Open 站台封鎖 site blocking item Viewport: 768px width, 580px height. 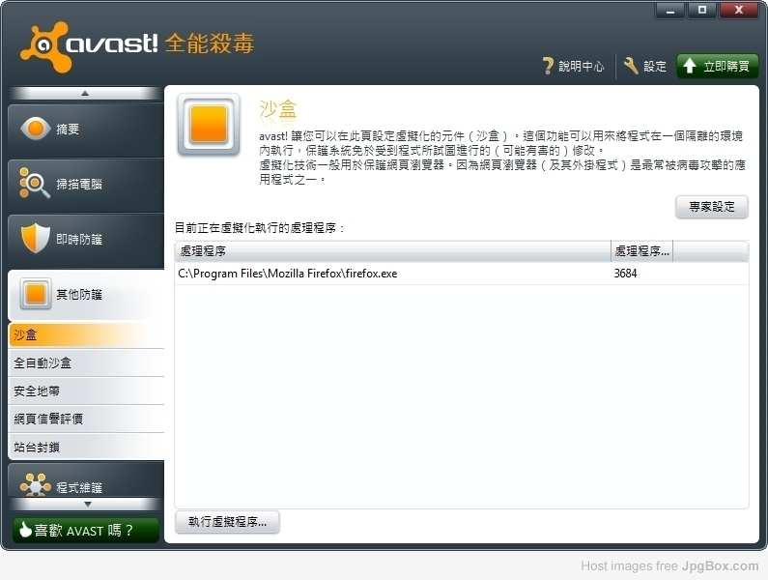click(85, 448)
